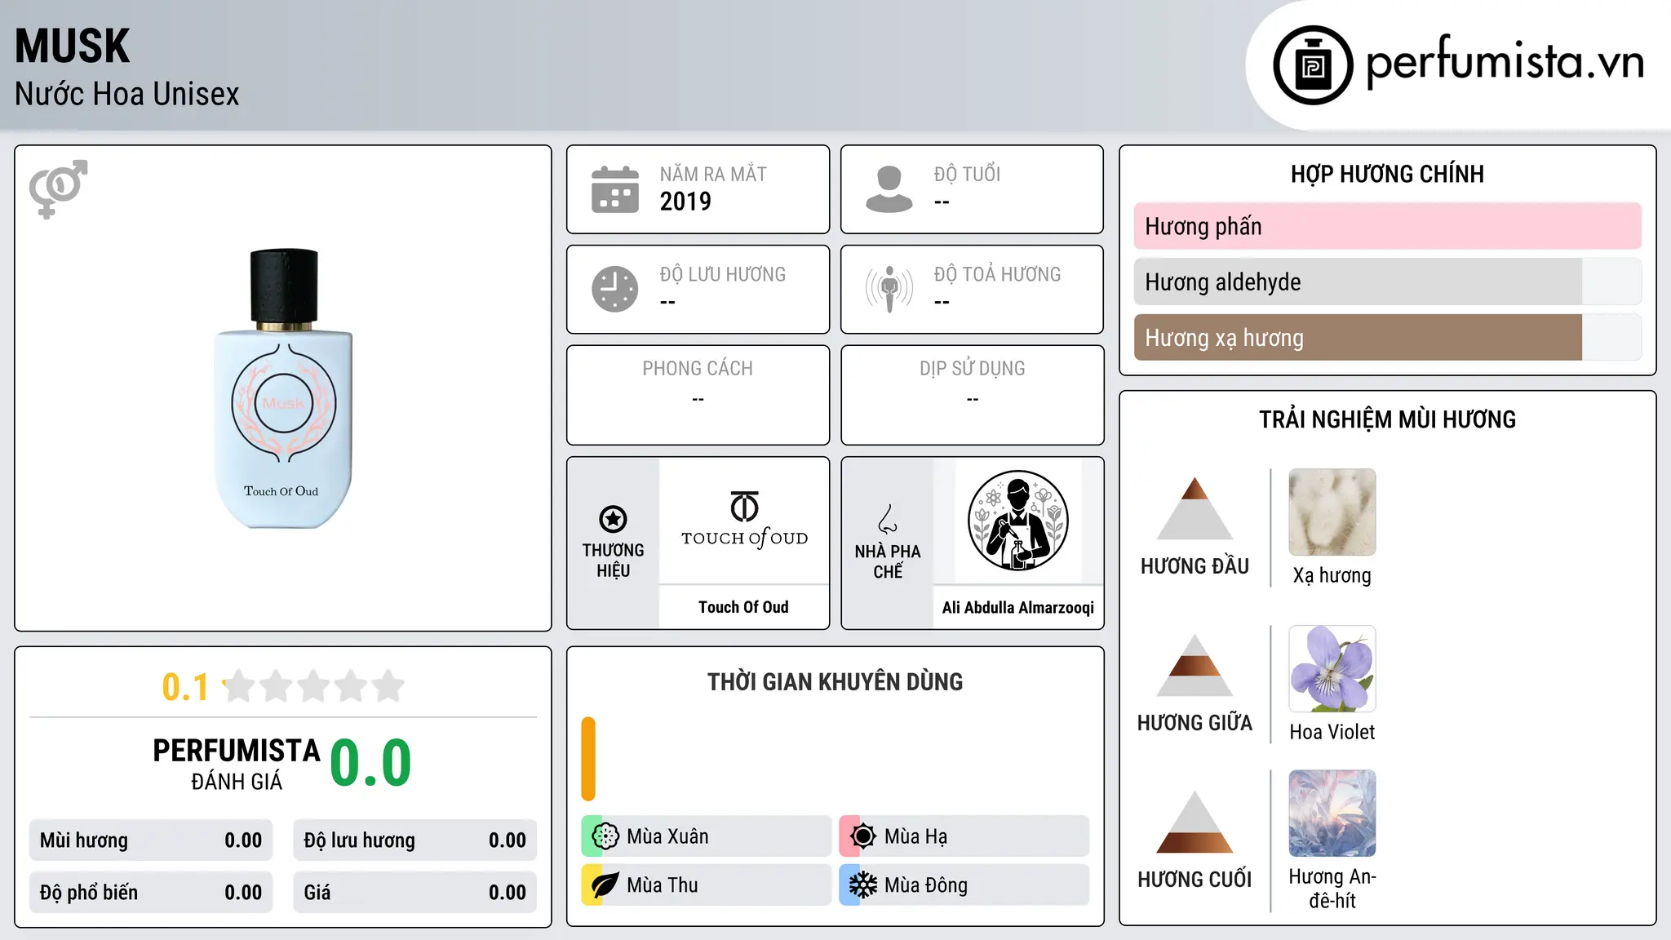This screenshot has width=1671, height=940.
Task: Click the star badge icon above Thương hiệu
Action: click(x=613, y=519)
